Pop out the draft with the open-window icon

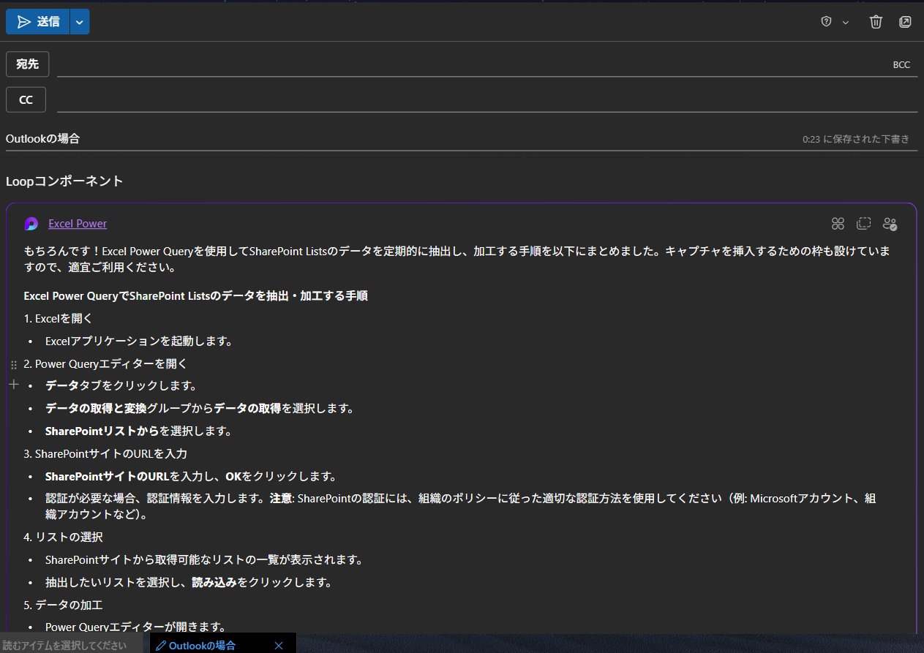point(905,22)
